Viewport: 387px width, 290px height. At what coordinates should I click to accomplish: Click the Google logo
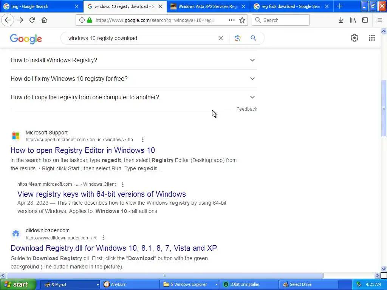(x=26, y=39)
